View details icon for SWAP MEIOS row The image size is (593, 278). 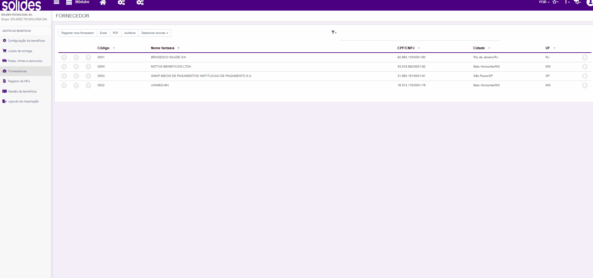point(64,76)
